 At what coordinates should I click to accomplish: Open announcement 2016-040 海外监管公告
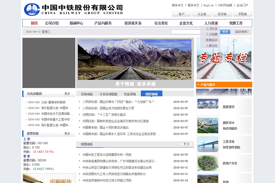click(50, 125)
